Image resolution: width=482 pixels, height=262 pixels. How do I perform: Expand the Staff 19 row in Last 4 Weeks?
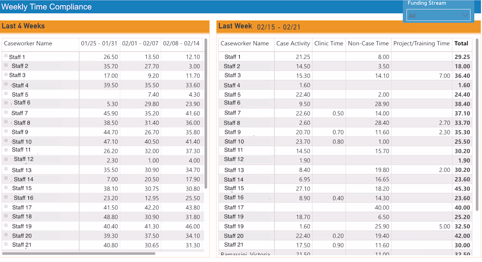click(x=6, y=226)
